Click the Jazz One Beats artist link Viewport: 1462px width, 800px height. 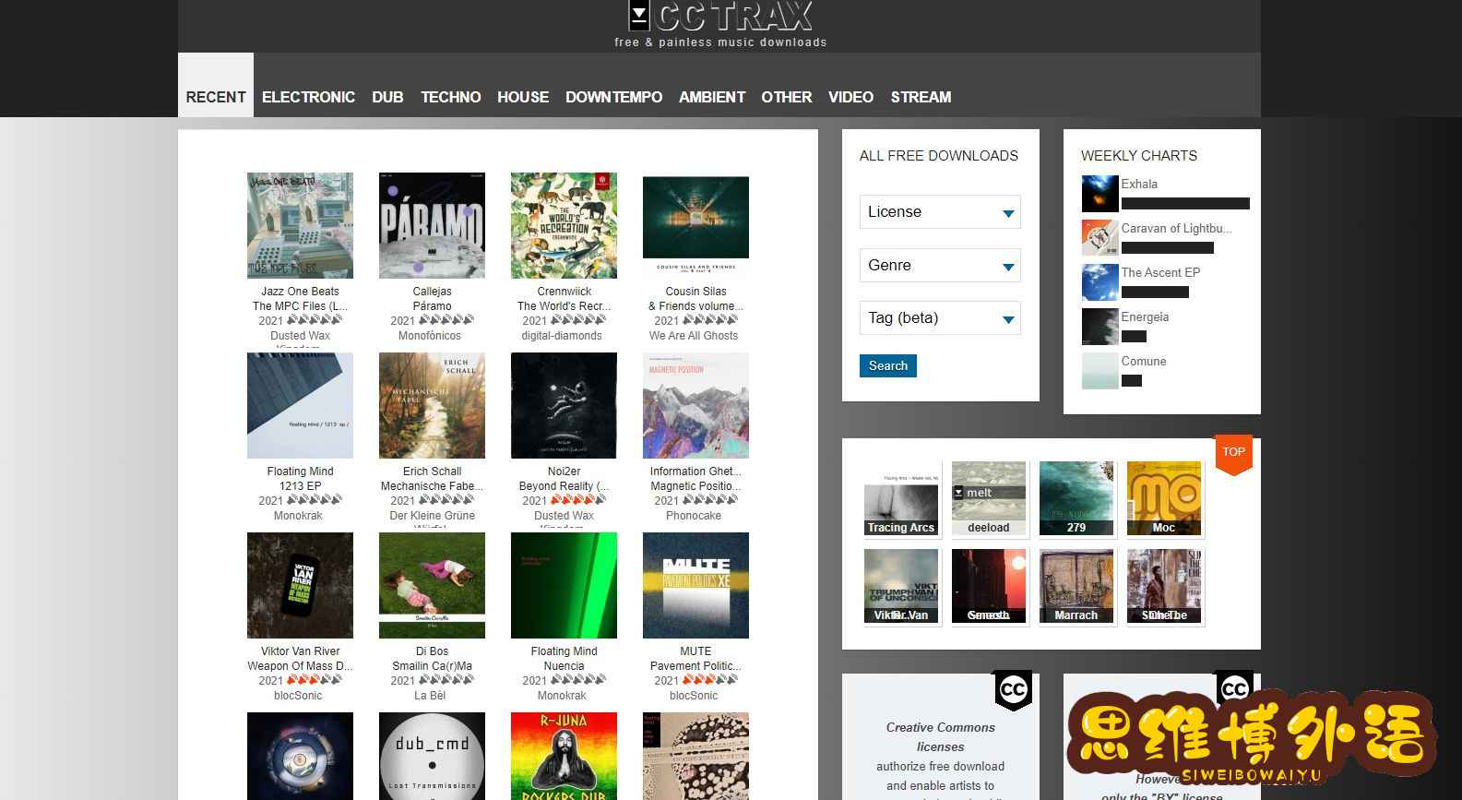point(300,292)
